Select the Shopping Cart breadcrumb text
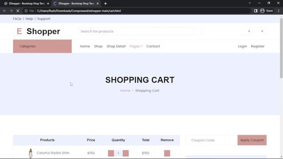This screenshot has width=283, height=159. pyautogui.click(x=147, y=91)
